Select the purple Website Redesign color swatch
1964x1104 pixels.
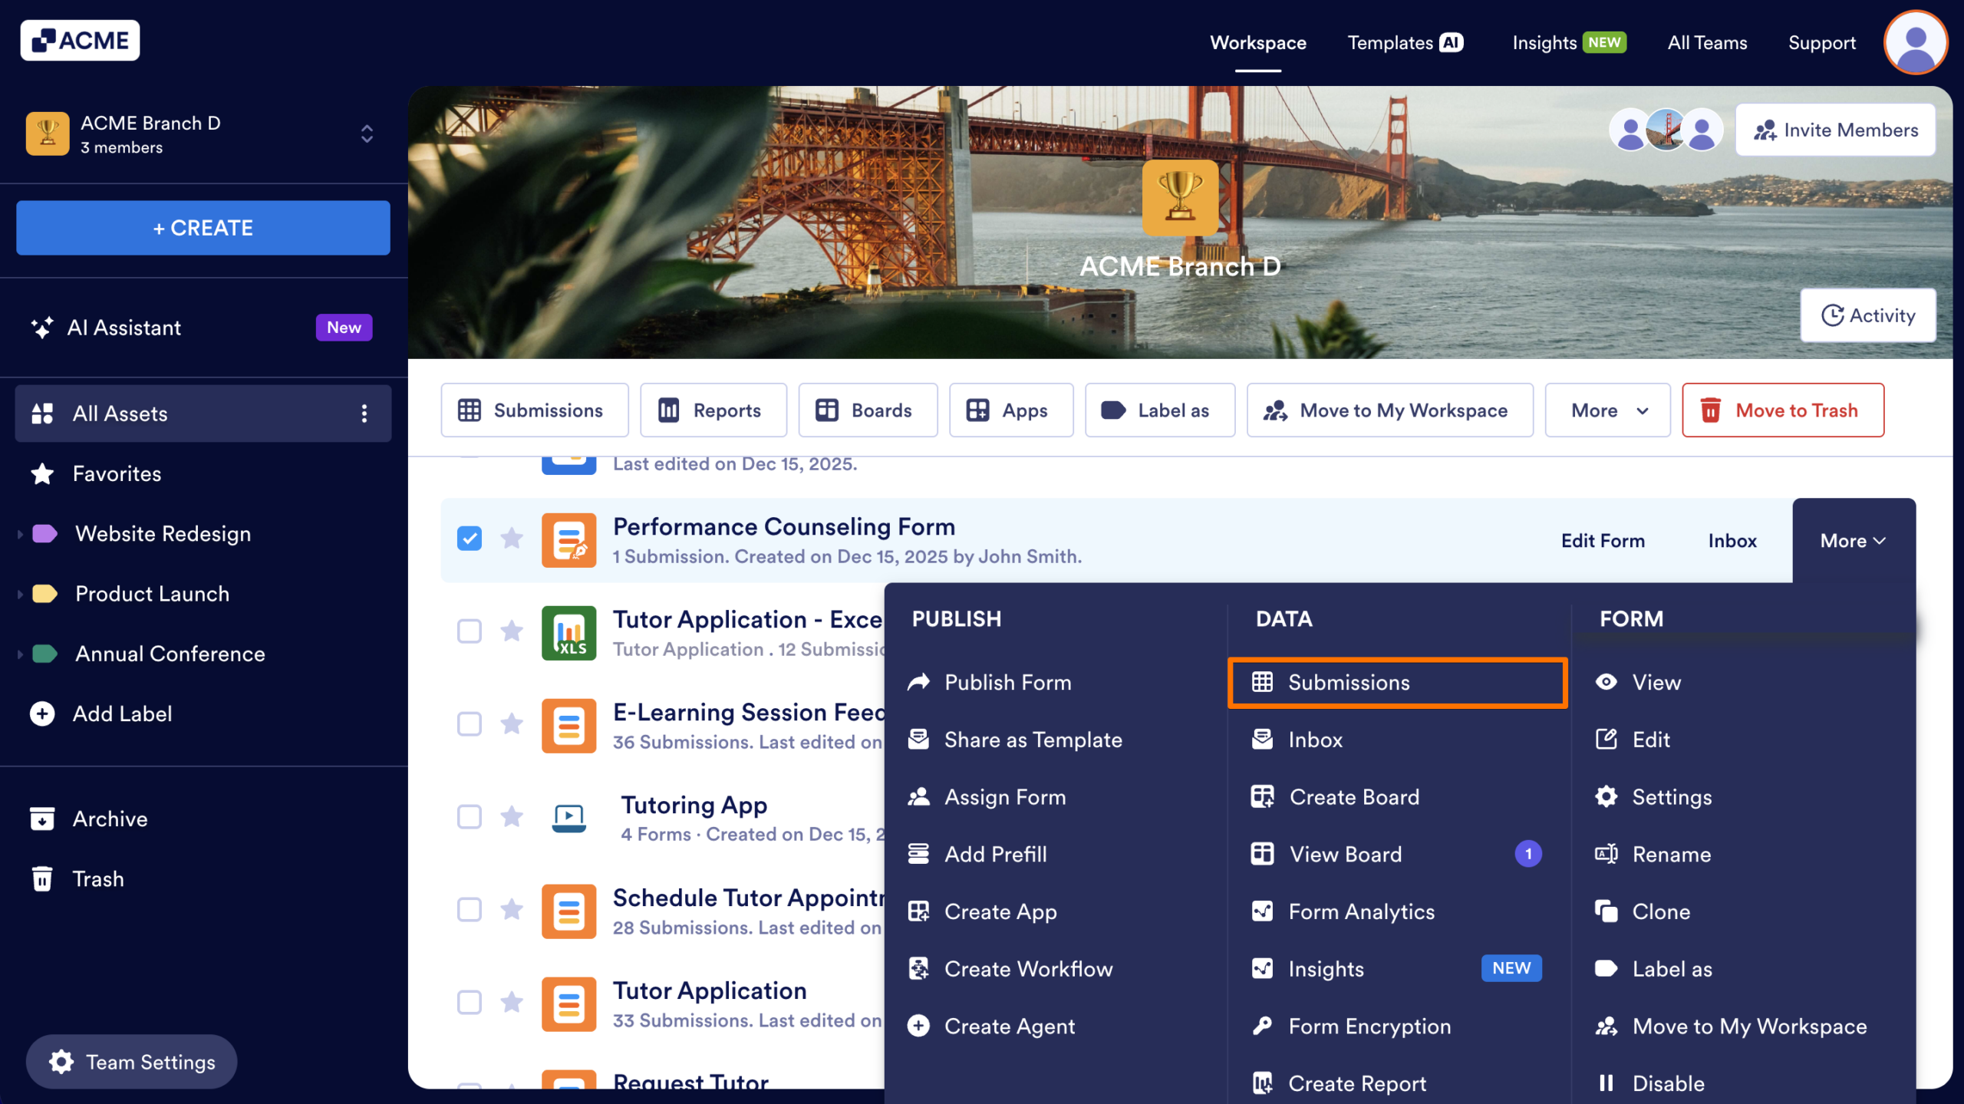[44, 533]
